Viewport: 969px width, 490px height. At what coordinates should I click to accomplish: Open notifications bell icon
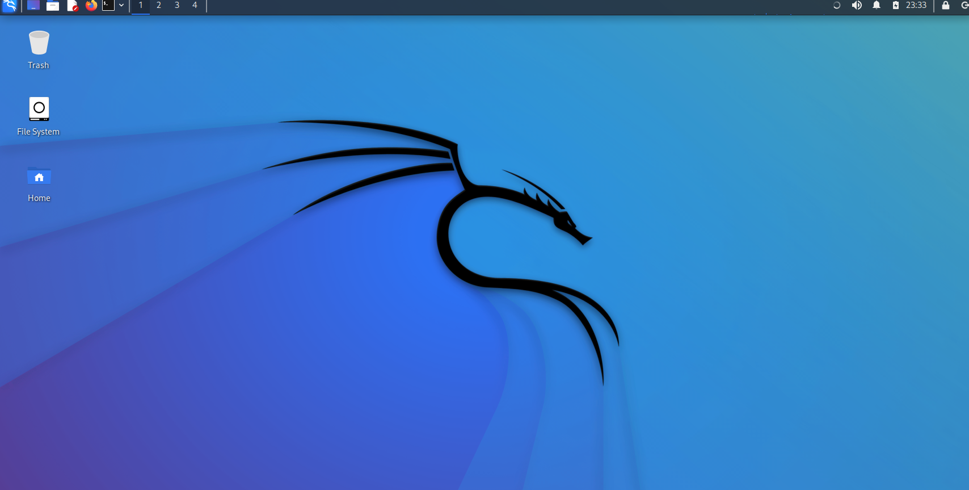(x=877, y=5)
